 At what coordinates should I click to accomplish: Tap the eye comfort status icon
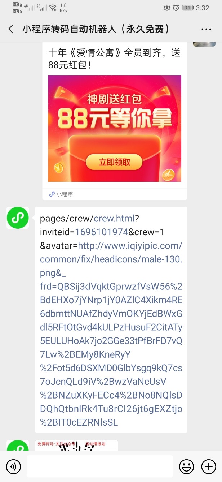pos(167,8)
